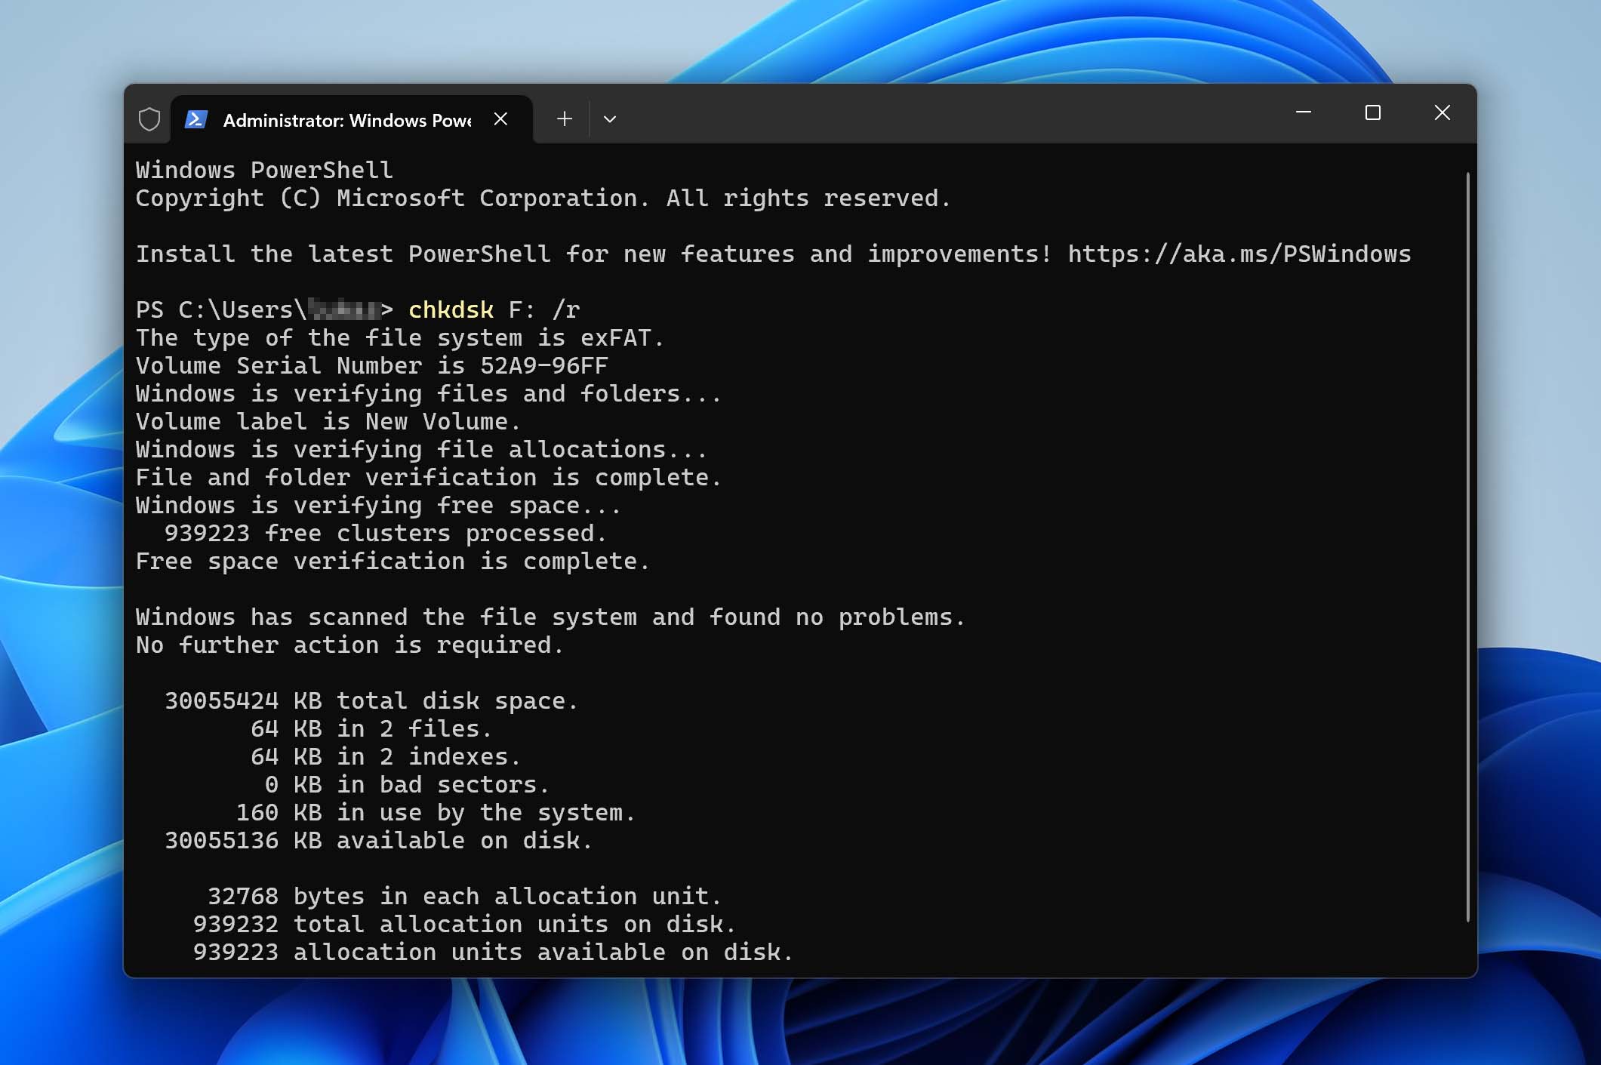Open a new tab with the plus icon
1601x1065 pixels.
pos(564,119)
